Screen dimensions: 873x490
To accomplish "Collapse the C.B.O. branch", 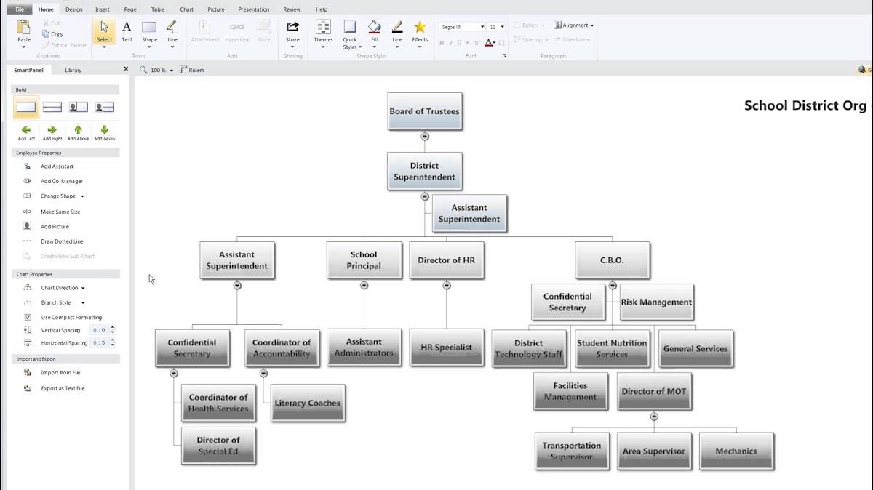I will pyautogui.click(x=613, y=286).
